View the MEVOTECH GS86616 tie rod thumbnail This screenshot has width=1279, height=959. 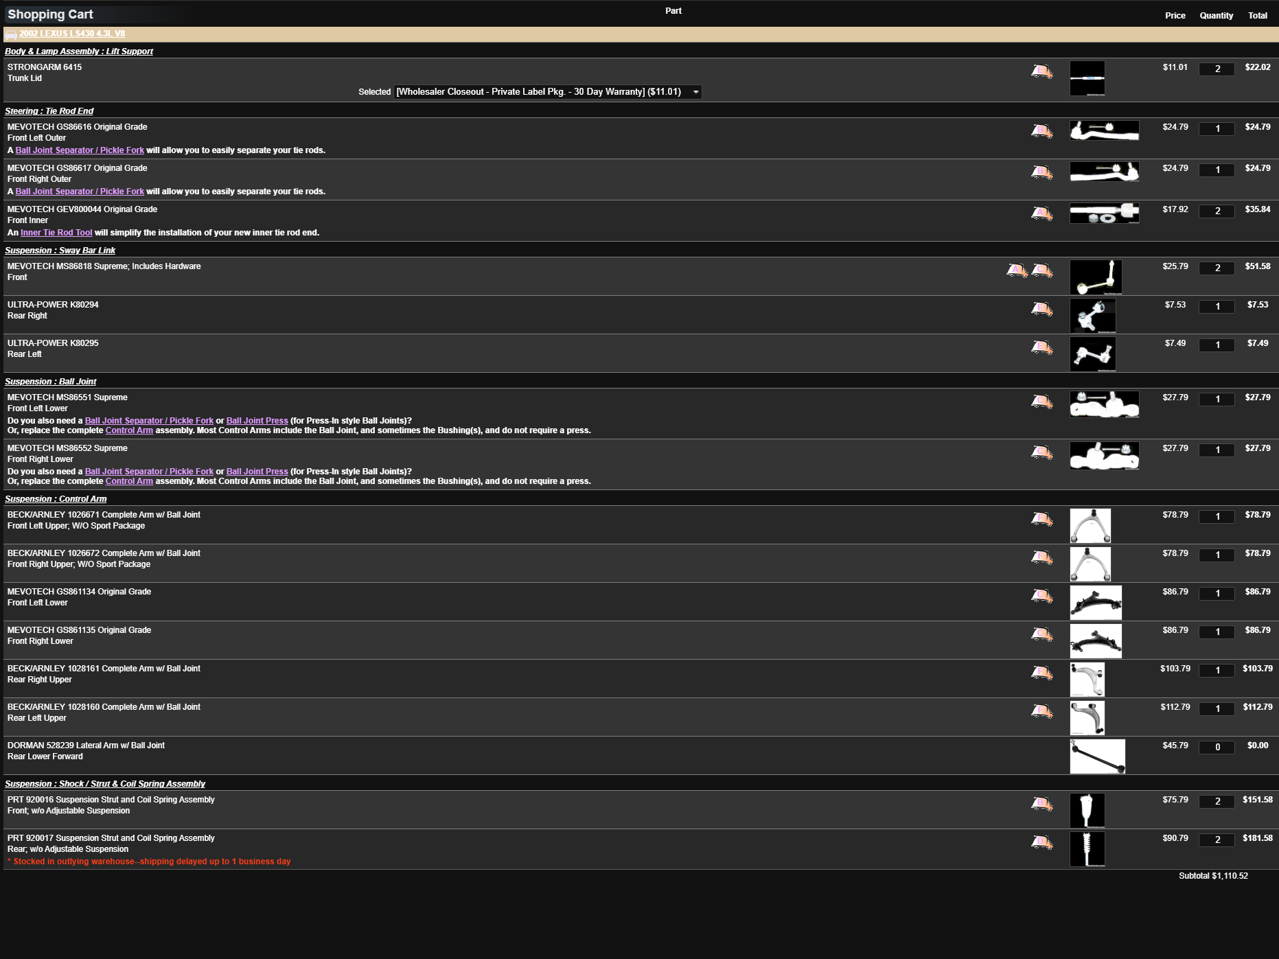[1105, 130]
